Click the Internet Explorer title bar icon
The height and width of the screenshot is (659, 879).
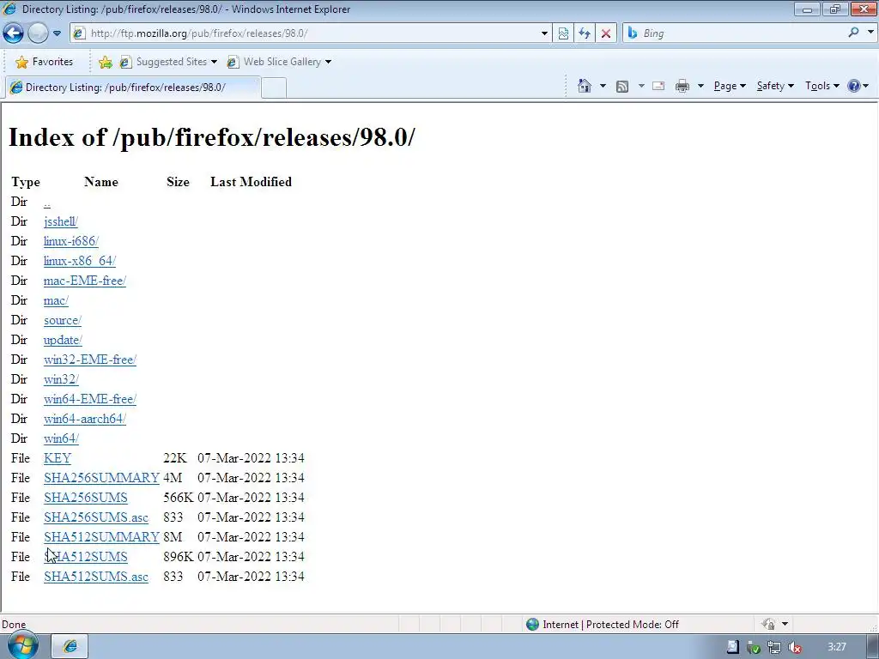pos(9,9)
